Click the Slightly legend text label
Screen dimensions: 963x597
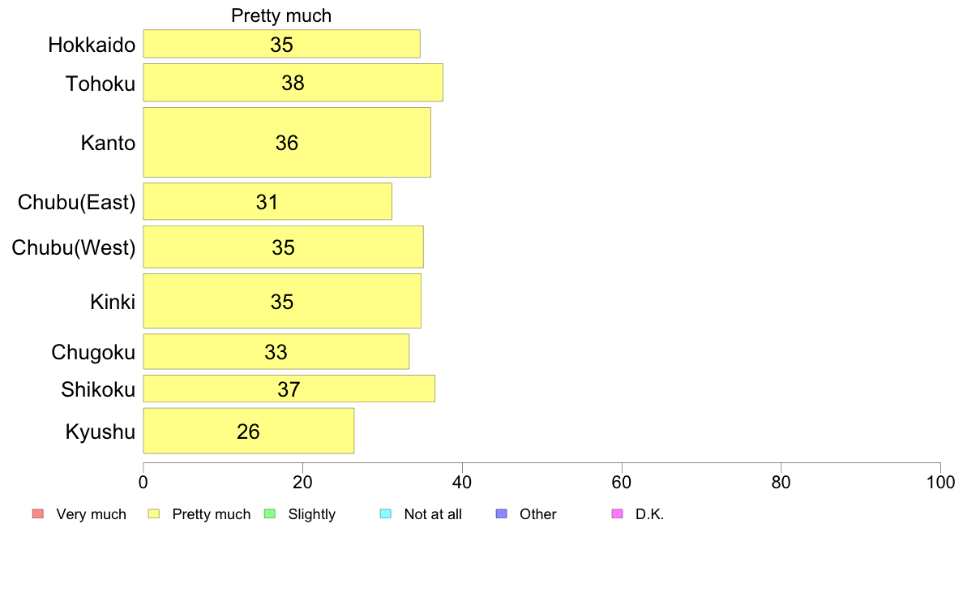tap(312, 514)
